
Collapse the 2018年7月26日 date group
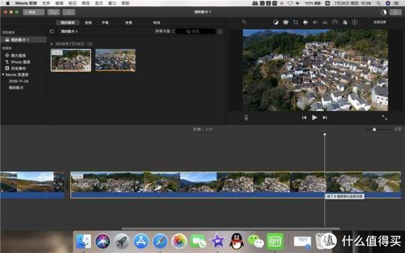(x=51, y=44)
